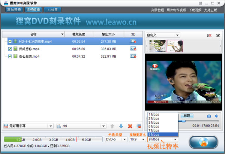
Task: Open the 3D效果 button
Action: tap(52, 10)
